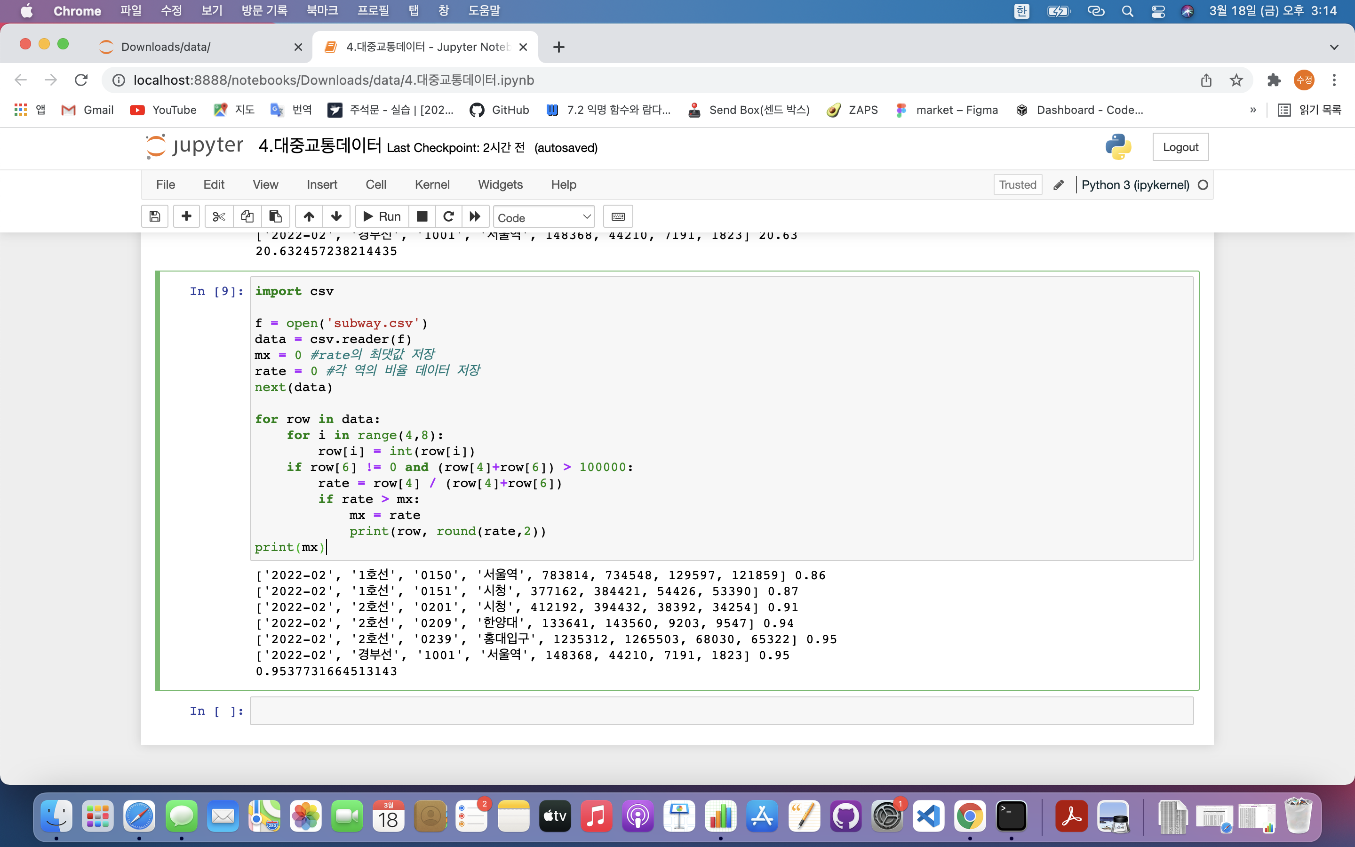Toggle the Trusted notebook indicator
Viewport: 1355px width, 847px height.
tap(1017, 185)
